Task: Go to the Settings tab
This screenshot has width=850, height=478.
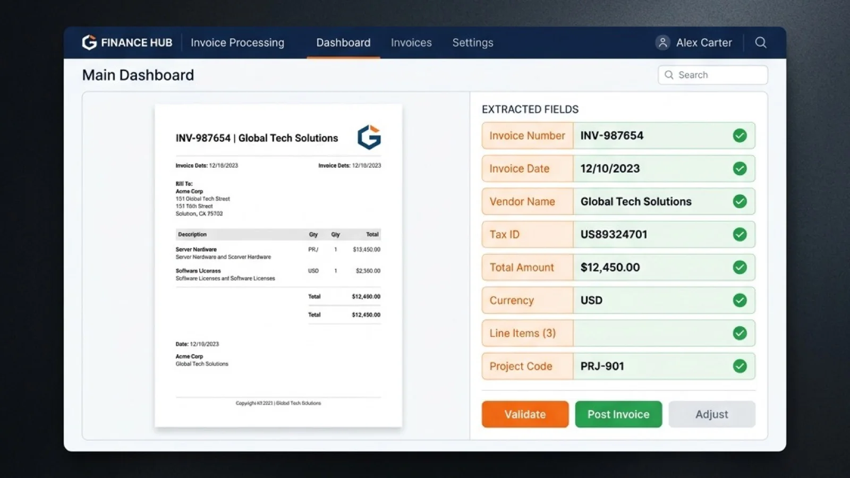Action: tap(473, 42)
